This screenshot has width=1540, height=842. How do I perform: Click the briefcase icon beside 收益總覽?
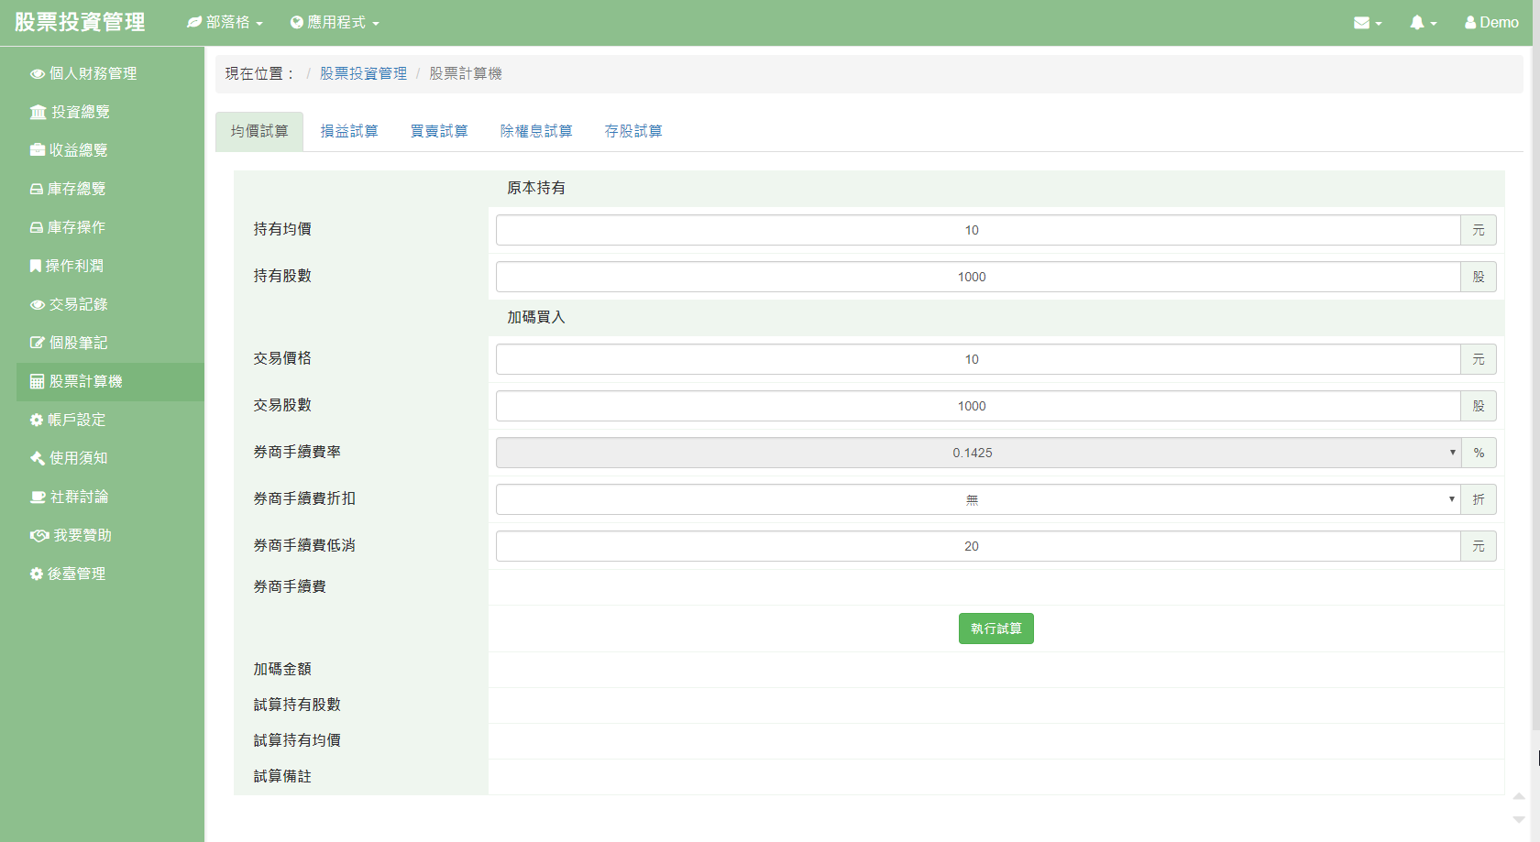point(38,150)
